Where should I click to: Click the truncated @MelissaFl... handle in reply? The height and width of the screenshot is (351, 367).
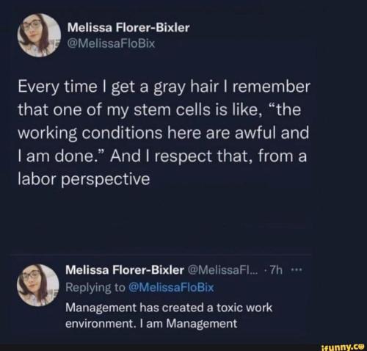point(222,270)
